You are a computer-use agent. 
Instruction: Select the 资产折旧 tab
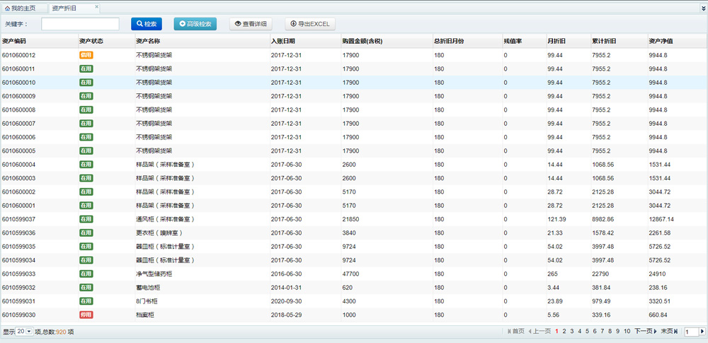[x=67, y=7]
